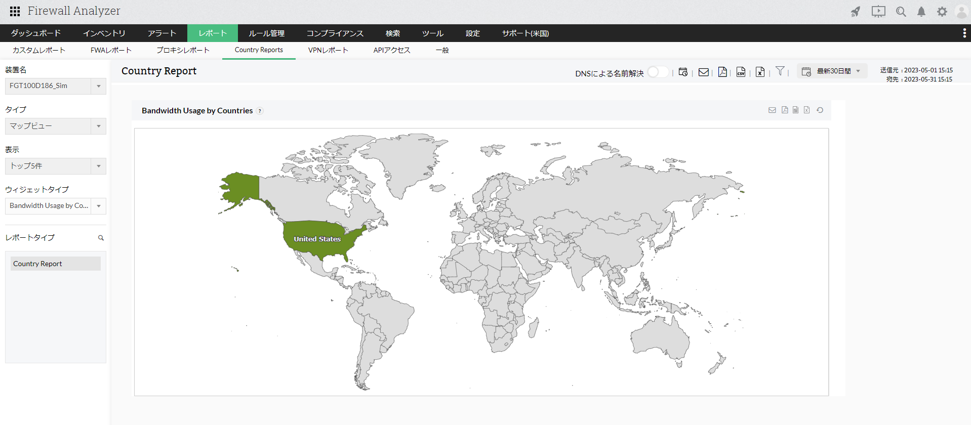Open the three-dot overflow menu in navigation bar

[x=964, y=33]
